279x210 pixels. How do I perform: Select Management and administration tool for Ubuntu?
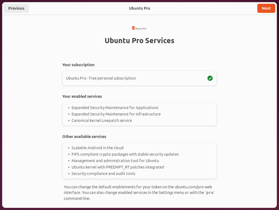coord(115,161)
